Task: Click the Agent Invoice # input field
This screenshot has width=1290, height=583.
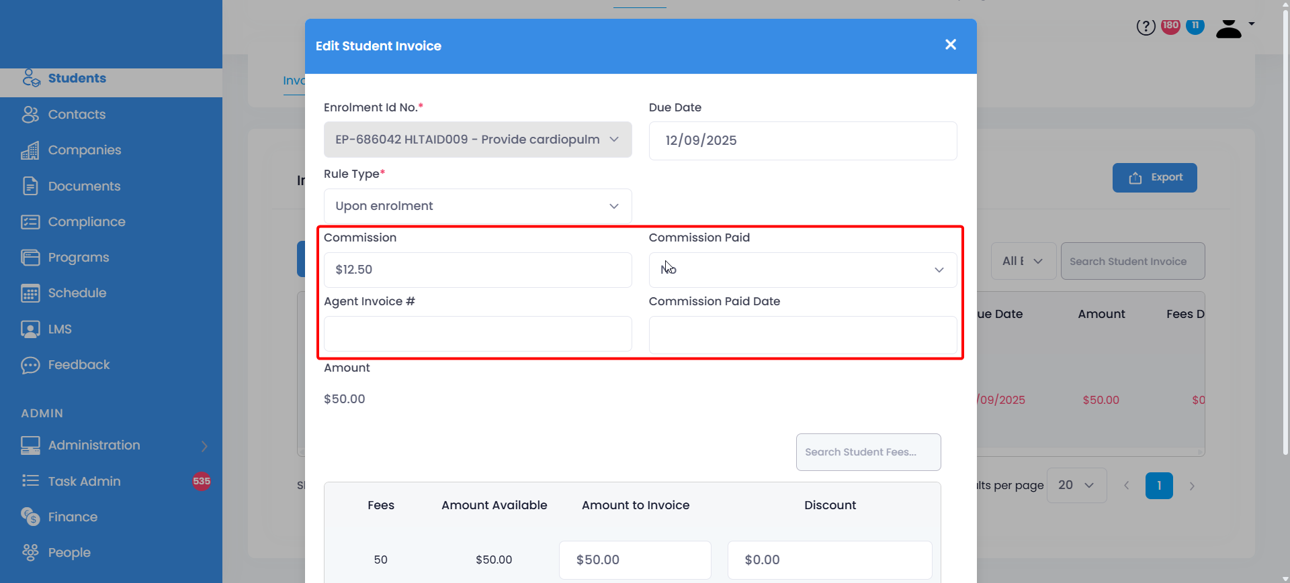Action: (477, 333)
